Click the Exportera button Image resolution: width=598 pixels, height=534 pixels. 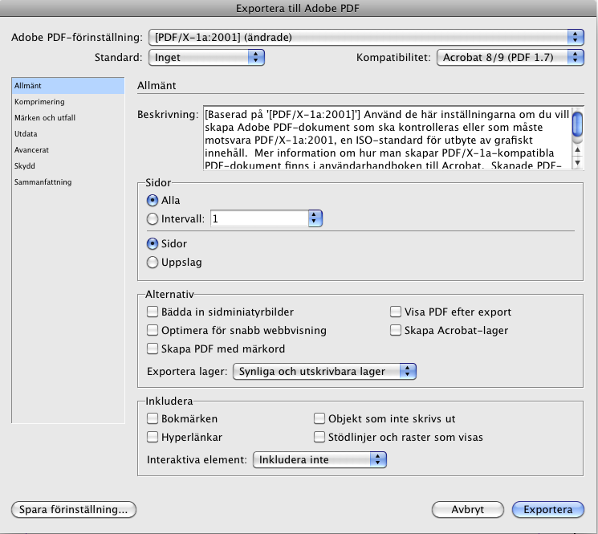click(x=548, y=510)
